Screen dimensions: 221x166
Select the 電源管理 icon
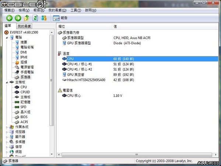tap(17, 67)
